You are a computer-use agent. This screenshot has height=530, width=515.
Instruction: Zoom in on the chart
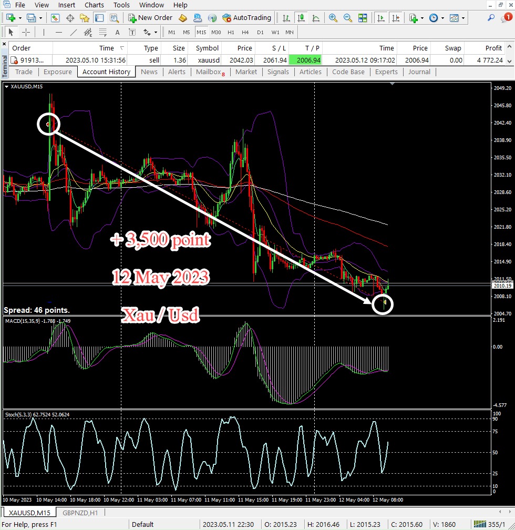tap(333, 18)
